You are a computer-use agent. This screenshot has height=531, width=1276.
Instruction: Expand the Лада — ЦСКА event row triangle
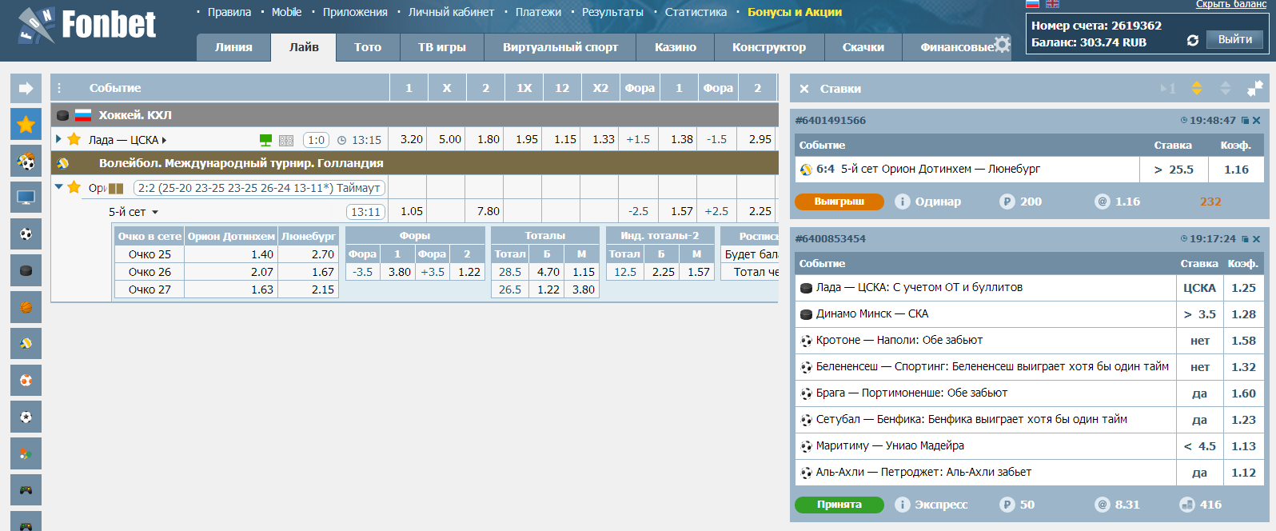coord(58,139)
